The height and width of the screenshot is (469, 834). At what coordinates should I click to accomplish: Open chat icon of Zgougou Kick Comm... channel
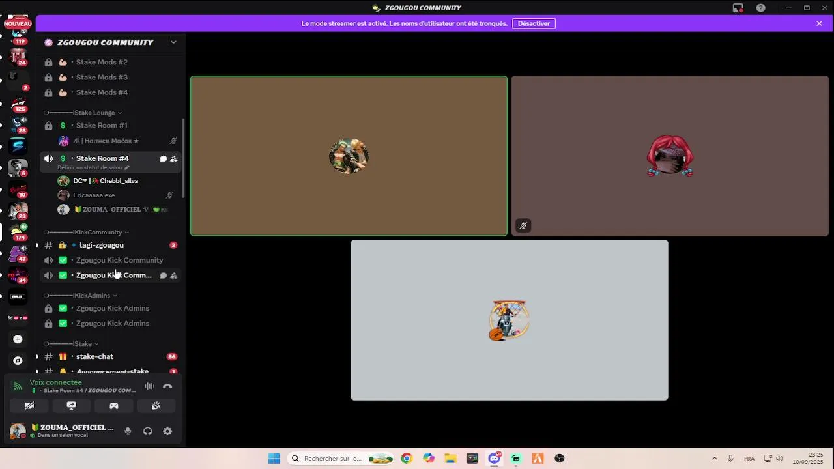[164, 276]
